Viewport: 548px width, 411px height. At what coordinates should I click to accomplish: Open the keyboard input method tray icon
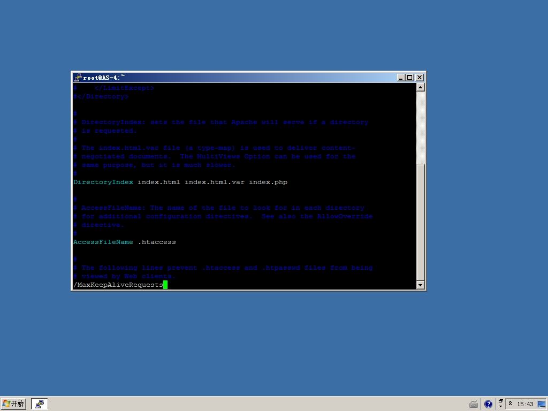point(474,405)
